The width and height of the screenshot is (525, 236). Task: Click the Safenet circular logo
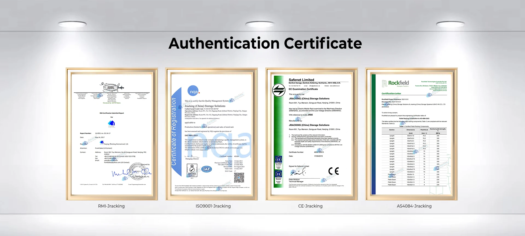coord(279,90)
